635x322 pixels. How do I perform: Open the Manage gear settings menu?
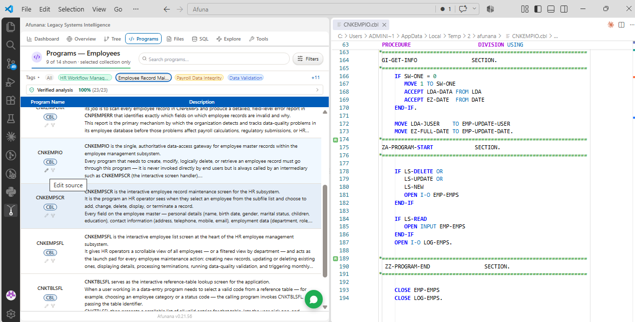click(10, 313)
